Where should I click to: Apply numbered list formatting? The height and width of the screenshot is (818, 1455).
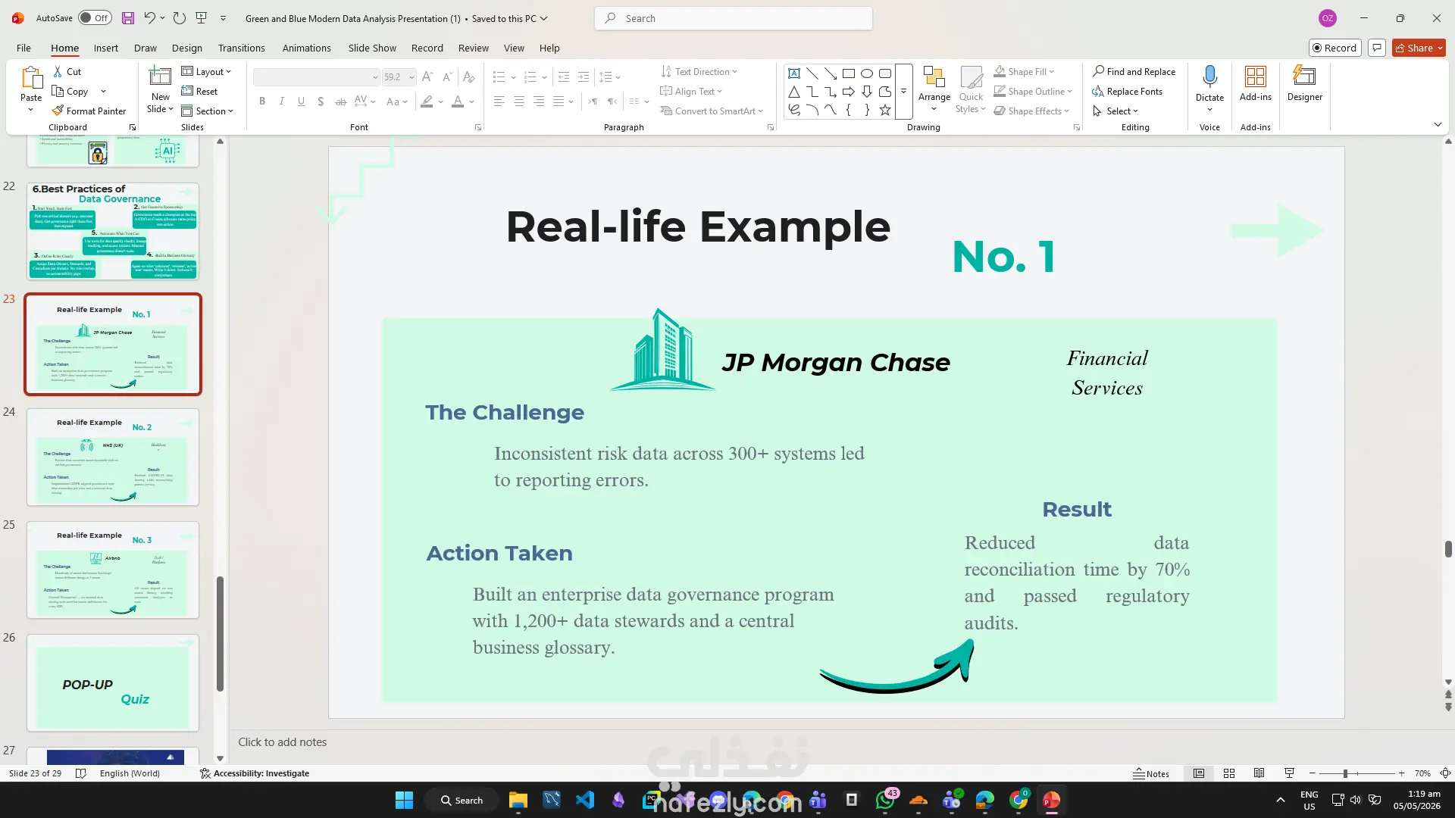530,76
